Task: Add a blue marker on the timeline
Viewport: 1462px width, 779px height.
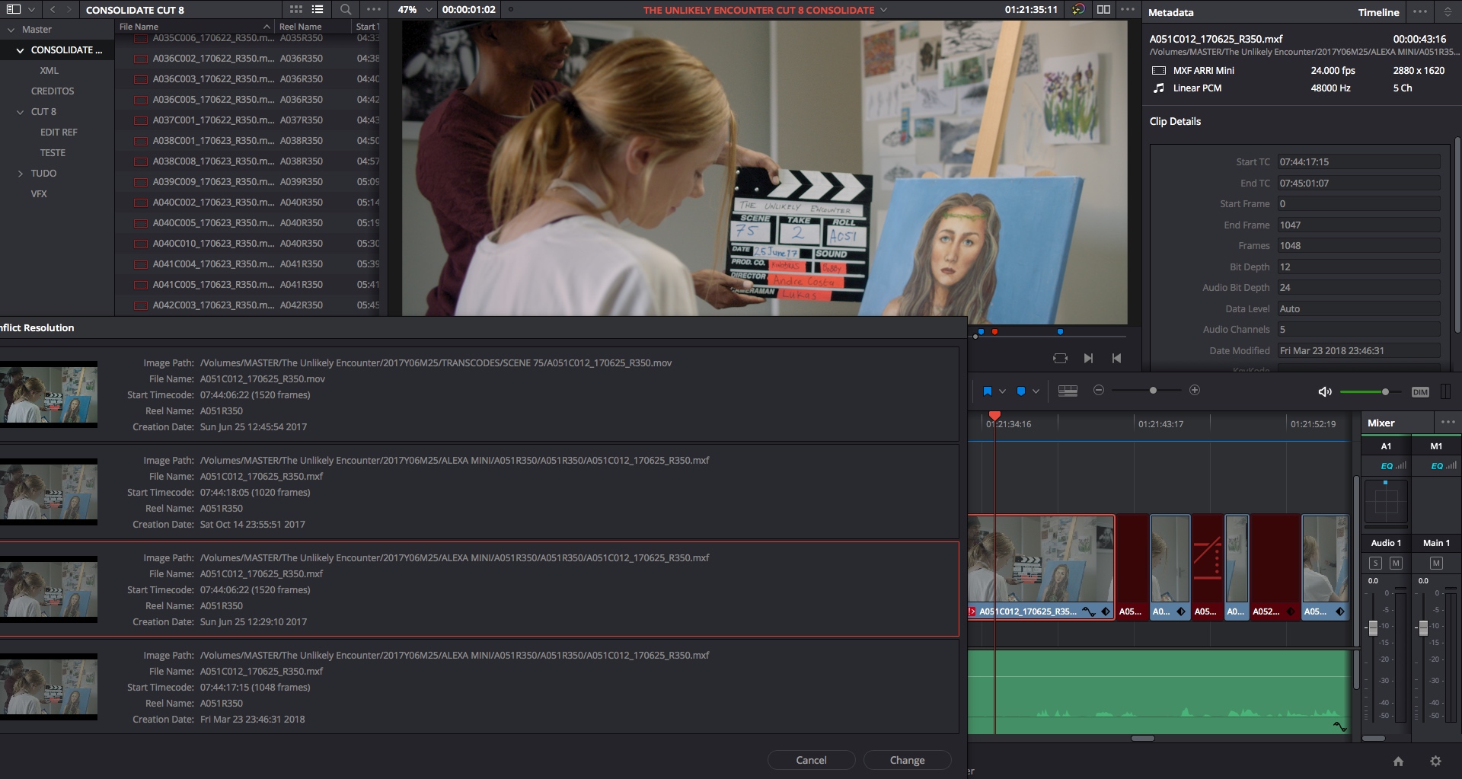Action: point(1021,391)
